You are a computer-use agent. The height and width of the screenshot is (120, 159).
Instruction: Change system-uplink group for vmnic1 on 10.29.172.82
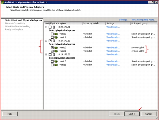(x=138, y=51)
